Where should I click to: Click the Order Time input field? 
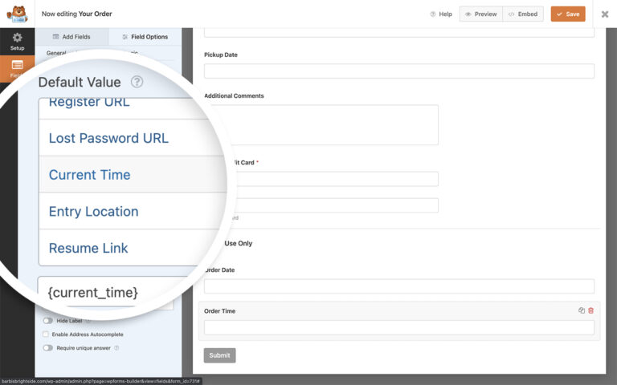click(x=399, y=327)
